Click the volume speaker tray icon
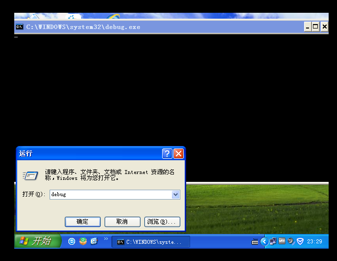Screen dimensions: 337x261 pos(291,241)
